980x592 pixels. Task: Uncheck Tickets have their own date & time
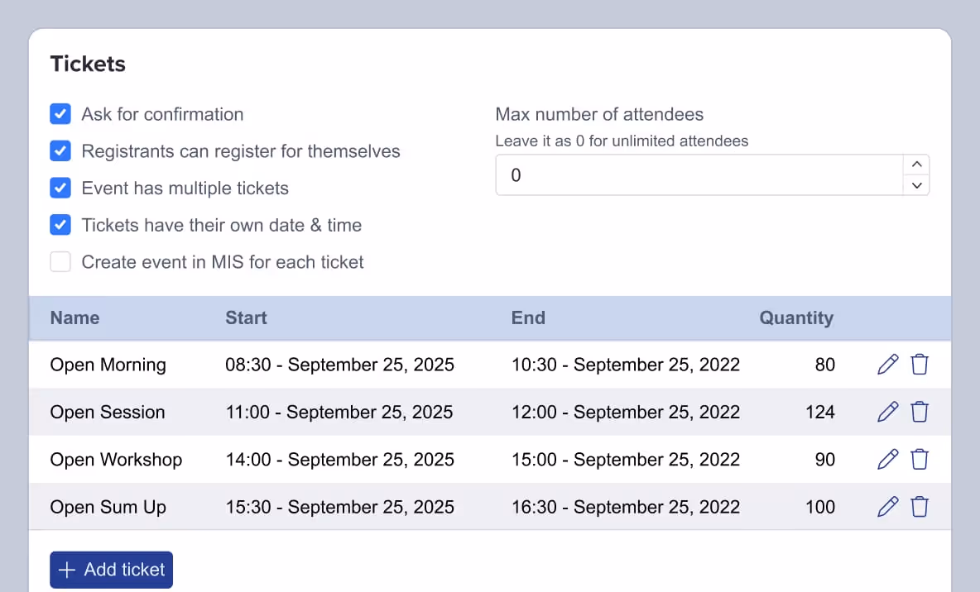tap(60, 225)
